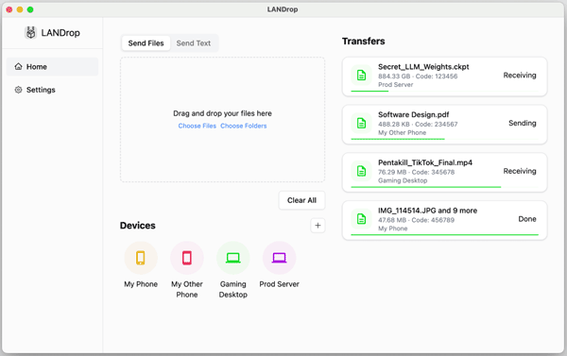
Task: Click the Software Design.pdf file name
Action: [x=413, y=114]
